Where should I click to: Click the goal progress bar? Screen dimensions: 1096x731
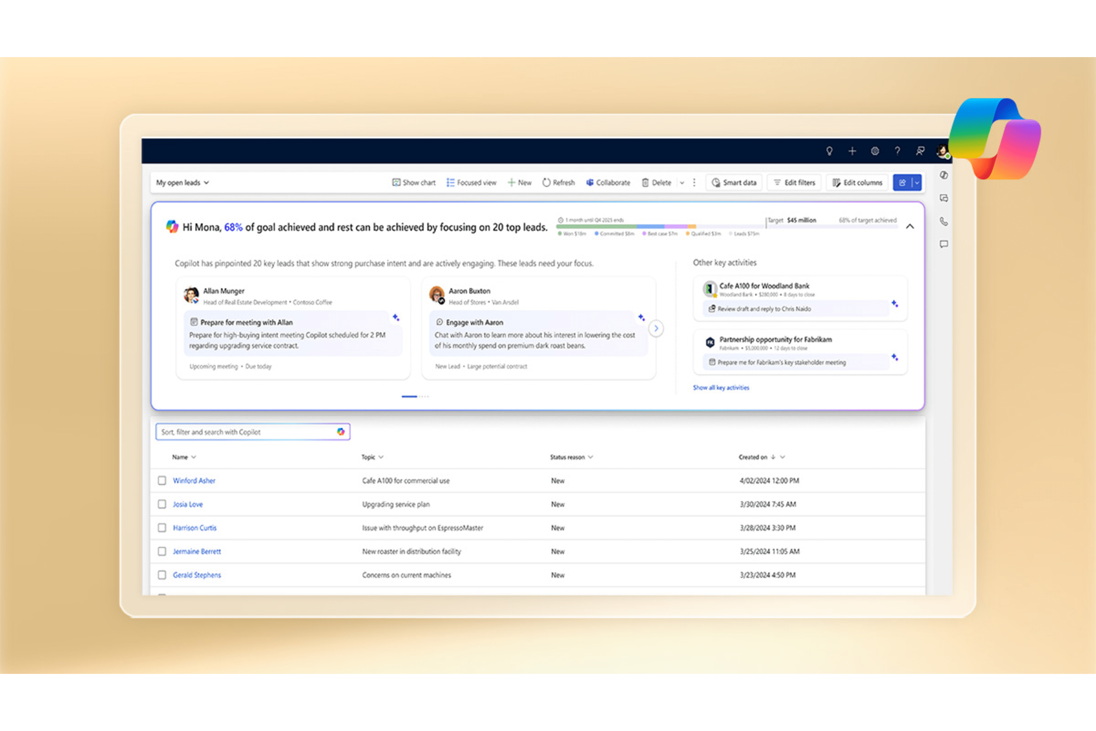tap(727, 226)
